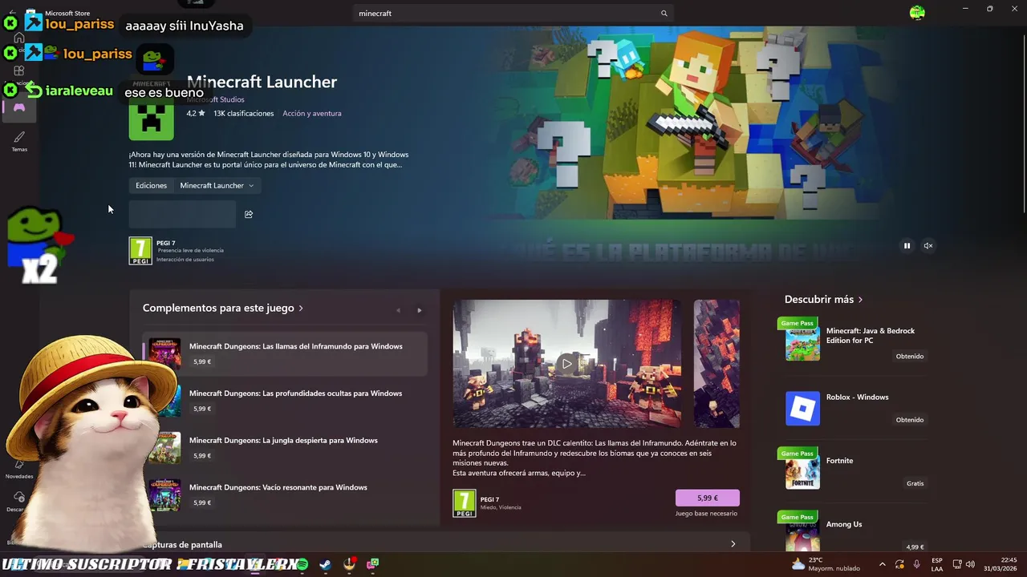Click the PEGI 7 rating badge under Ediciones
Viewport: 1027px width, 577px height.
coord(140,251)
